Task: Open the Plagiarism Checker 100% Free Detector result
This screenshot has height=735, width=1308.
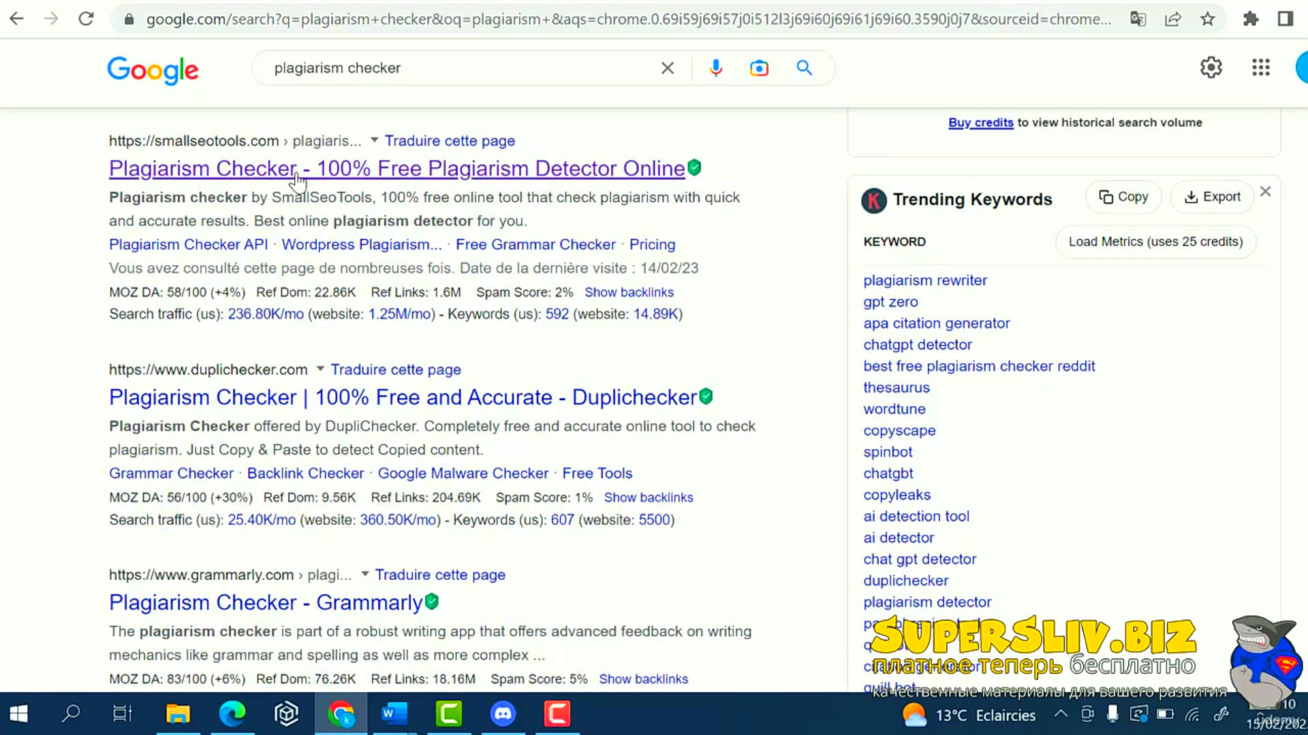Action: coord(397,168)
